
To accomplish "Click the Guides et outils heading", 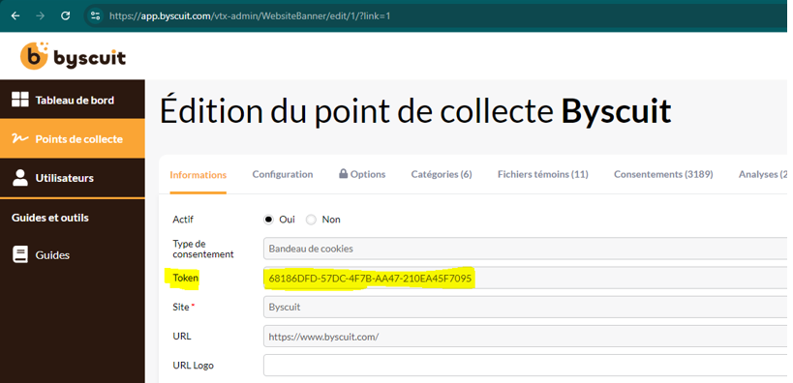I will point(50,218).
